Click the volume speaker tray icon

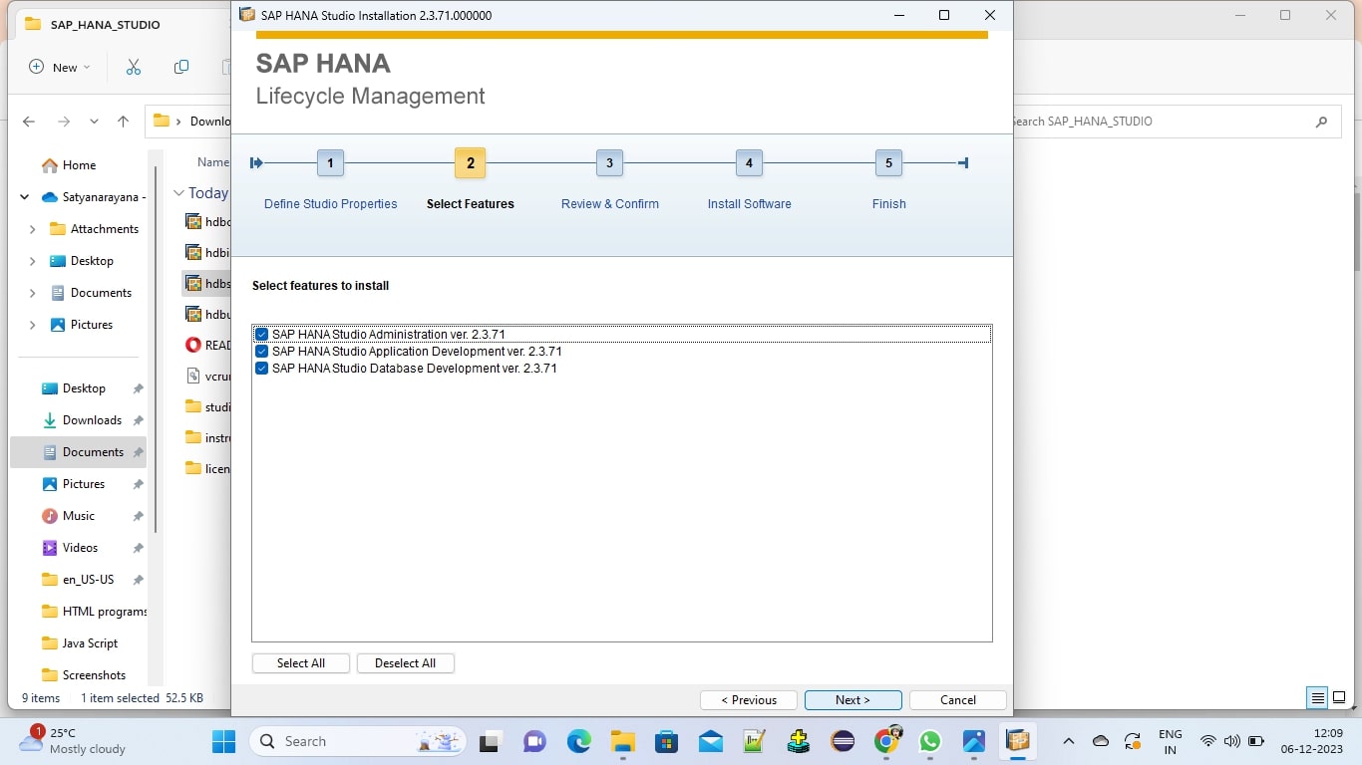coord(1232,741)
